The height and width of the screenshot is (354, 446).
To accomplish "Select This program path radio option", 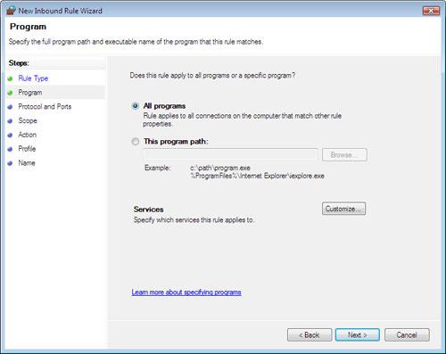I will (136, 142).
